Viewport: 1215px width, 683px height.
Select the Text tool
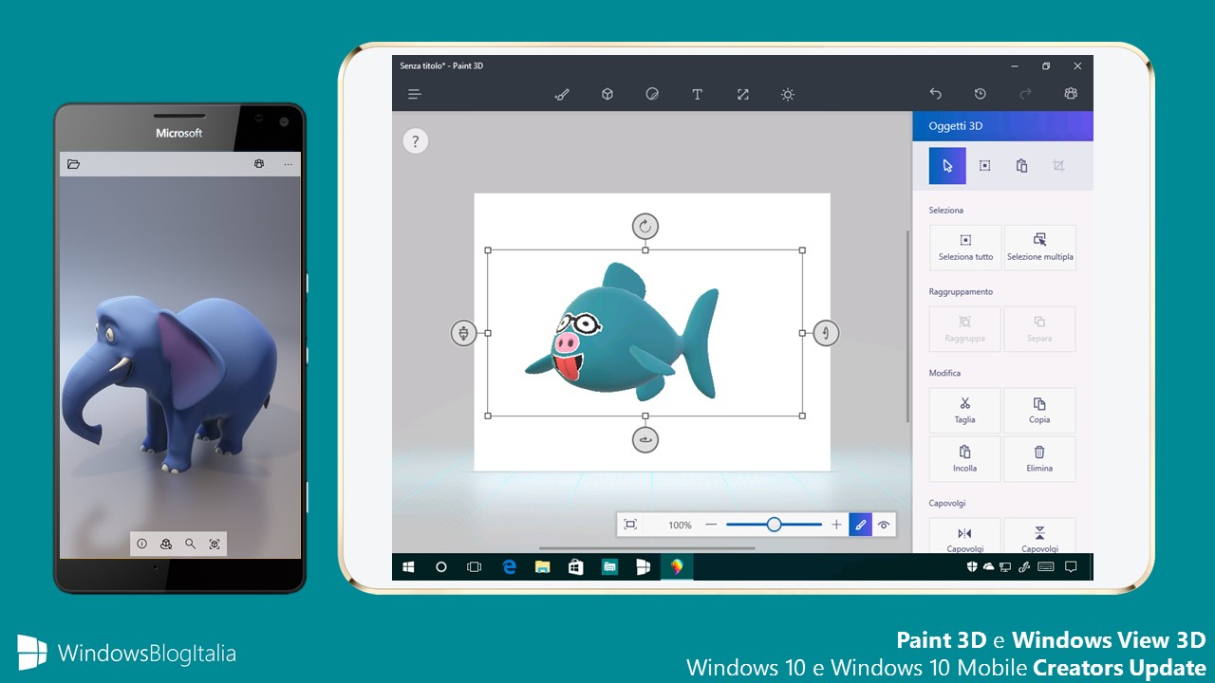[698, 94]
